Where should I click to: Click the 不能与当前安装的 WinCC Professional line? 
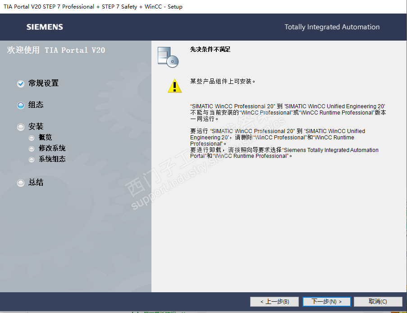pyautogui.click(x=288, y=112)
